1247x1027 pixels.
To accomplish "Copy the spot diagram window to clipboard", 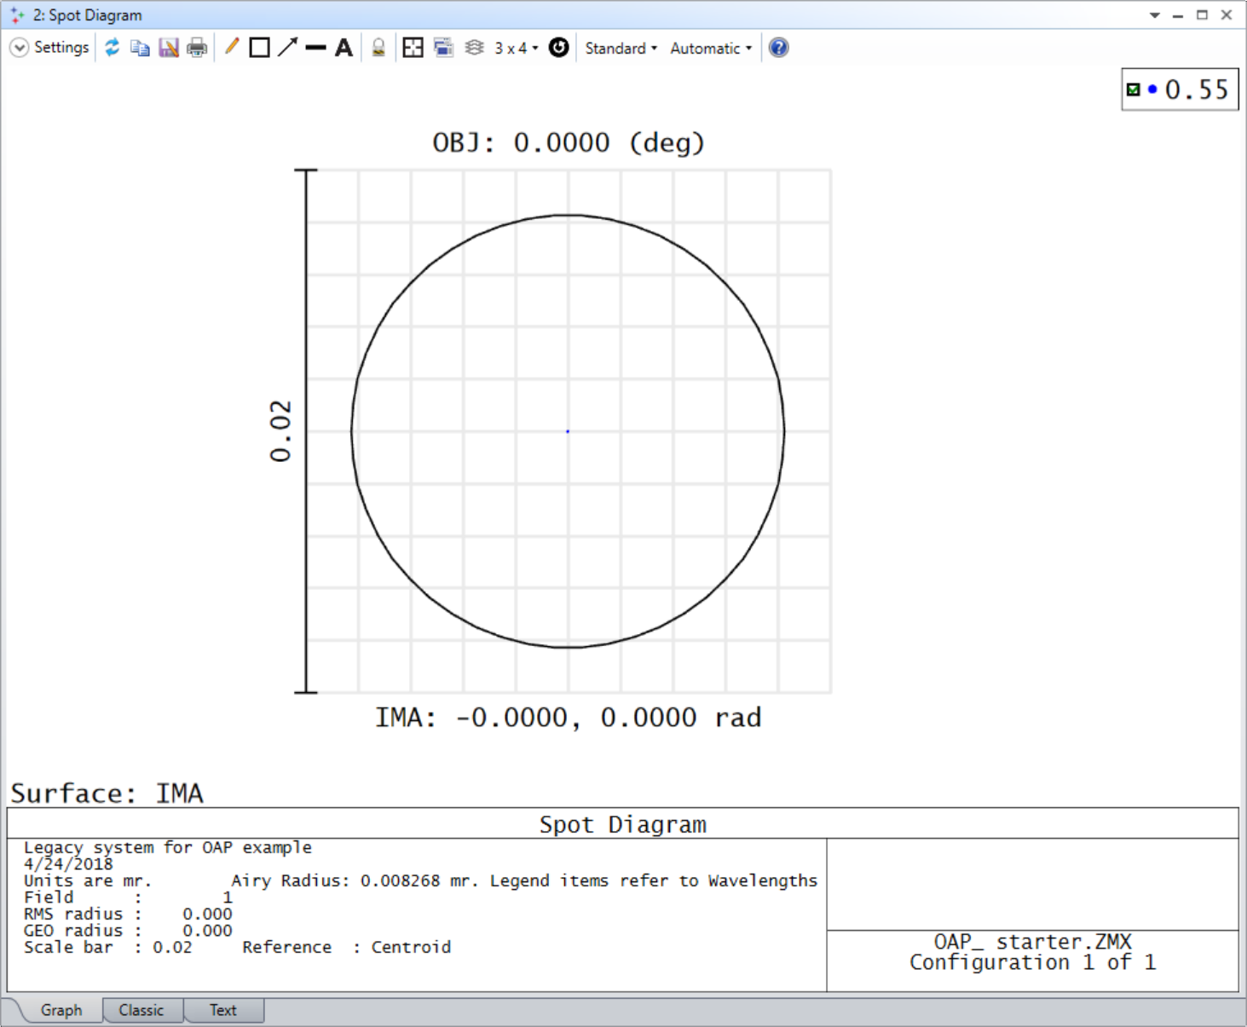I will tap(140, 48).
